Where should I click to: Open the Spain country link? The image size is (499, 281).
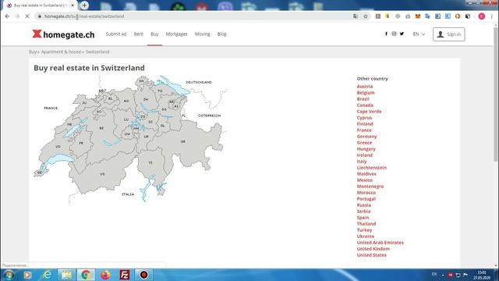click(363, 218)
